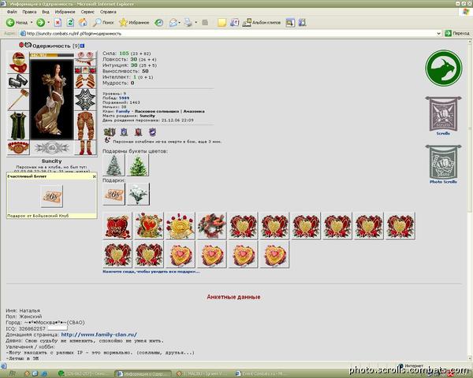Click the red belt equipment slot
Viewport: 473px width, 378px height.
(x=18, y=148)
